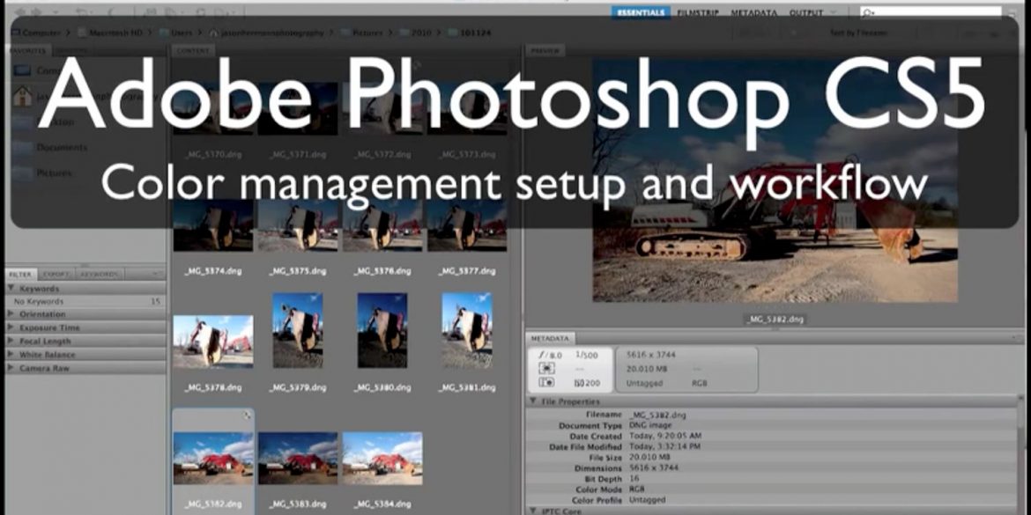
Task: Click the ISO 200 value in placard
Action: pos(587,382)
